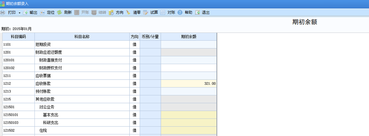Click code cell 120102
This screenshot has width=369, height=136.
19,68
